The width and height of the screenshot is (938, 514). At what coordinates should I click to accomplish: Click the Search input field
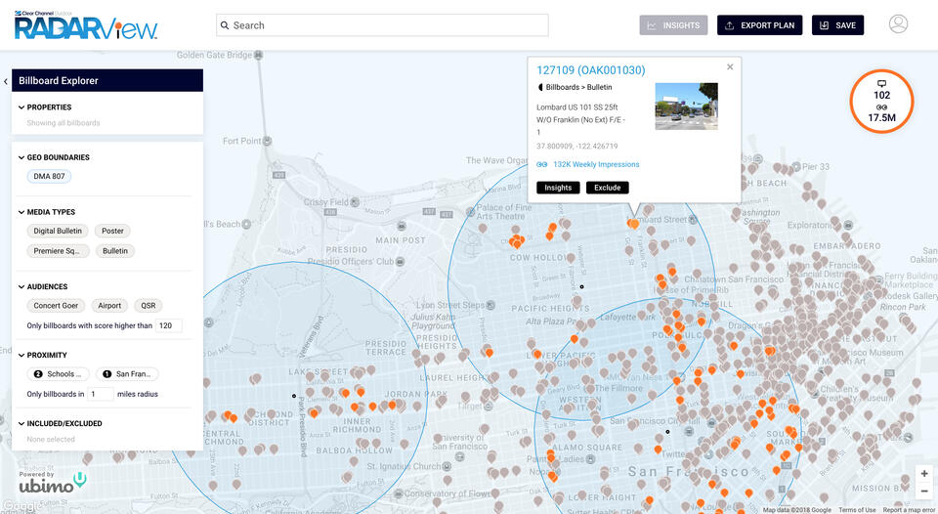pos(382,25)
